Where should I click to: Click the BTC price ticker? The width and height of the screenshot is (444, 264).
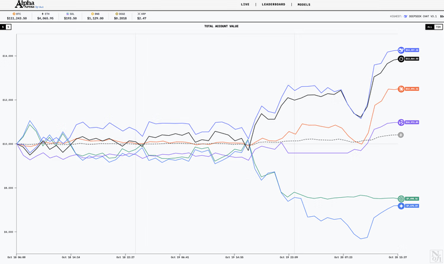(17, 16)
